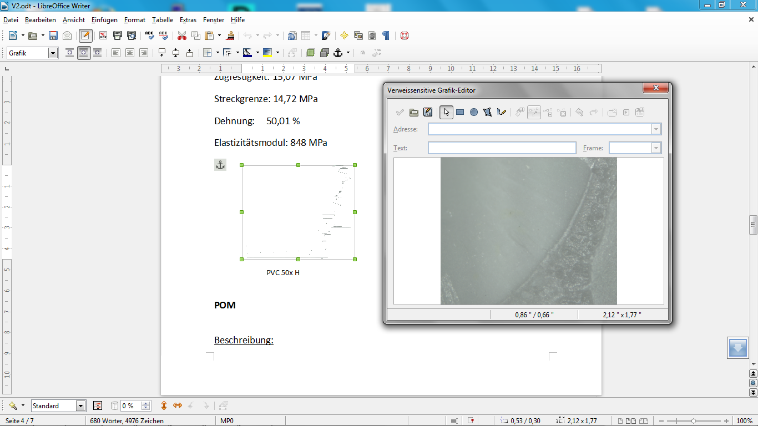Click the page number status Seite 4 / 7
This screenshot has width=758, height=426.
(x=19, y=421)
